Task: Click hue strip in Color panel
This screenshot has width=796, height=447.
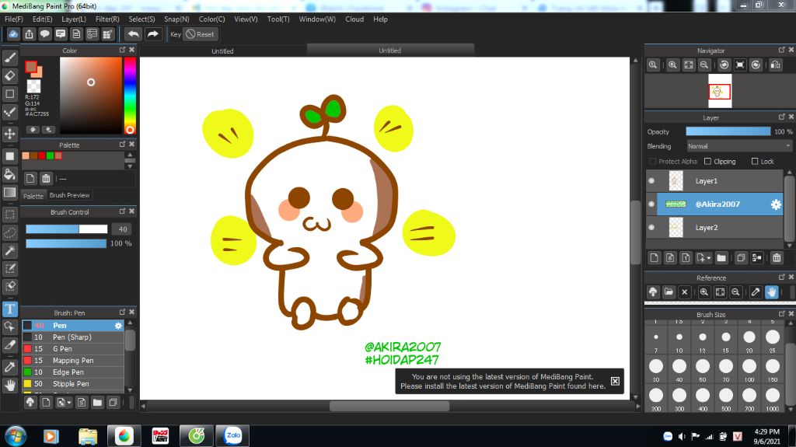Action: (130, 96)
